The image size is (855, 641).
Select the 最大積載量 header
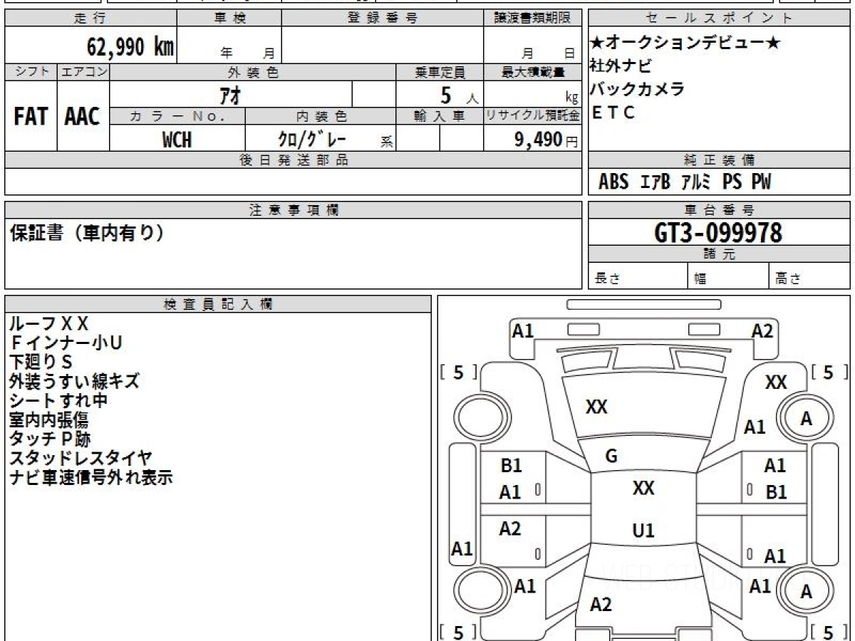tap(533, 72)
